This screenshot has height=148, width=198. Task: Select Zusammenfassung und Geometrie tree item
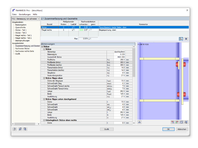coord(28,46)
